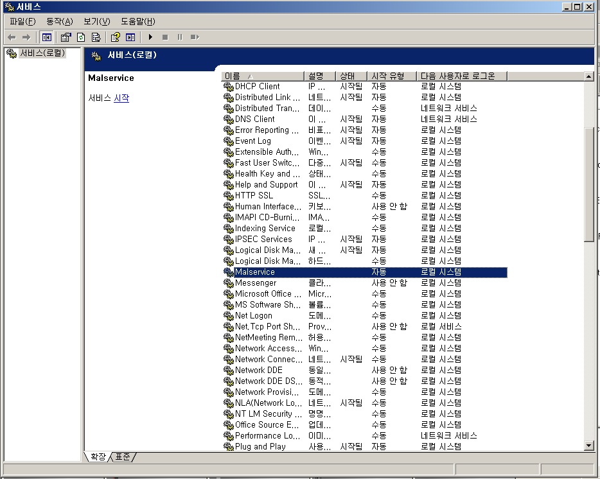Select the Indexing Service gear icon
Viewport: 600px width, 479px height.
pos(229,229)
